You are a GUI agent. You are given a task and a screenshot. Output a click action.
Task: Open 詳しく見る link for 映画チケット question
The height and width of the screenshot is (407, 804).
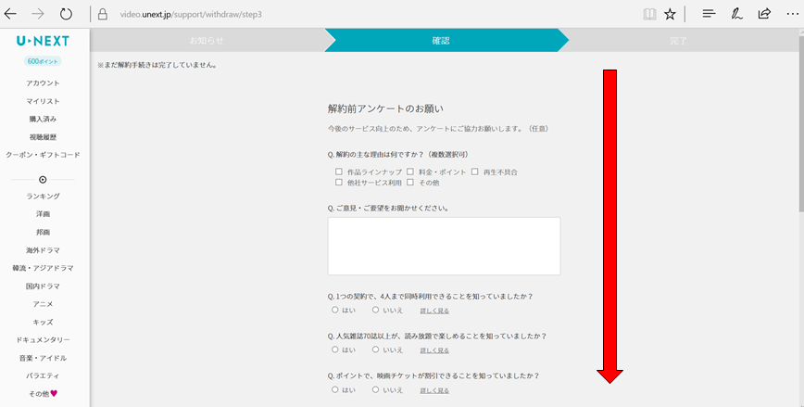tap(434, 390)
